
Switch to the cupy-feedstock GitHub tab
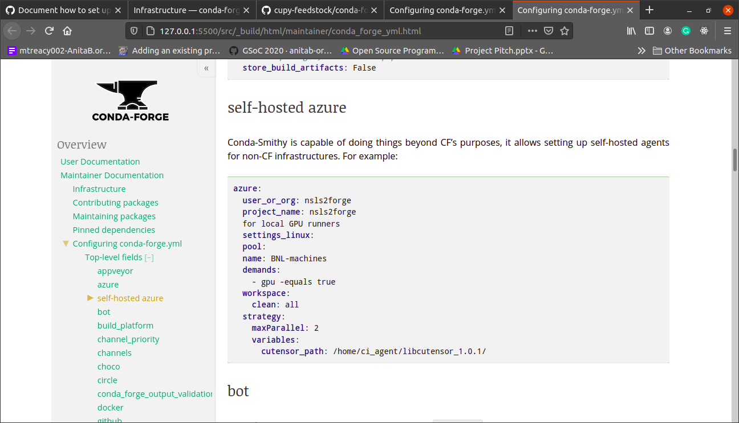[320, 10]
